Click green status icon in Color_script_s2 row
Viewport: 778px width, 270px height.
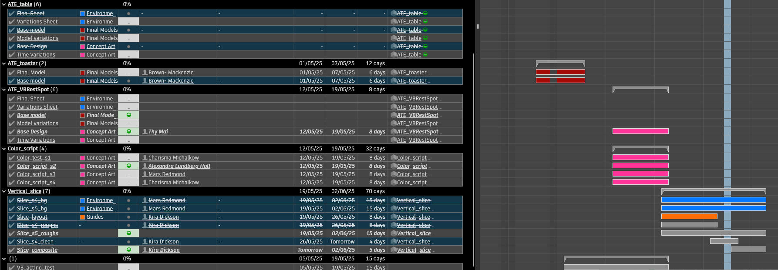click(129, 166)
